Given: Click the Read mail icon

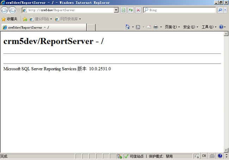Looking at the screenshot, I should [x=149, y=27].
